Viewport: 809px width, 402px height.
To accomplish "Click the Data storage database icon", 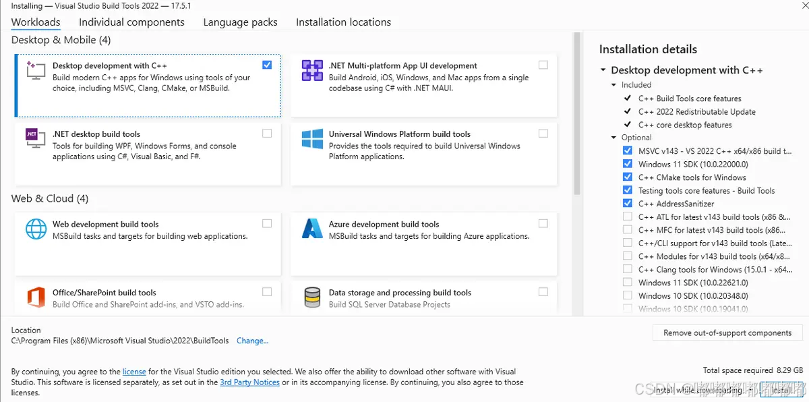I will pos(312,297).
